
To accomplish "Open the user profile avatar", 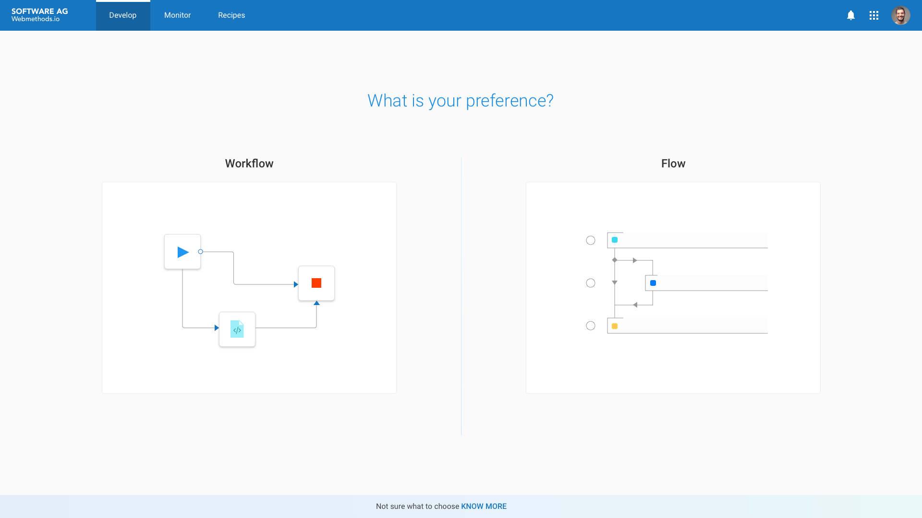I will pos(901,15).
